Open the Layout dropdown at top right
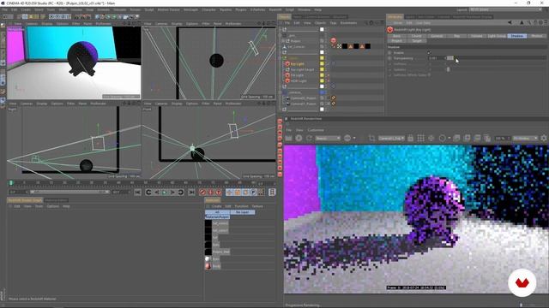This screenshot has height=308, width=549. [x=505, y=9]
